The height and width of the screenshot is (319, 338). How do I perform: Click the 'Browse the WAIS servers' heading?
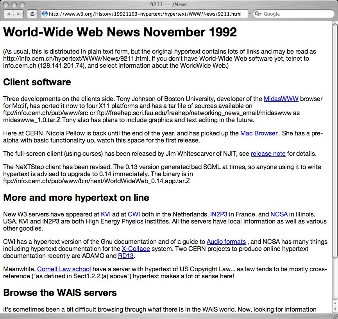(x=60, y=293)
